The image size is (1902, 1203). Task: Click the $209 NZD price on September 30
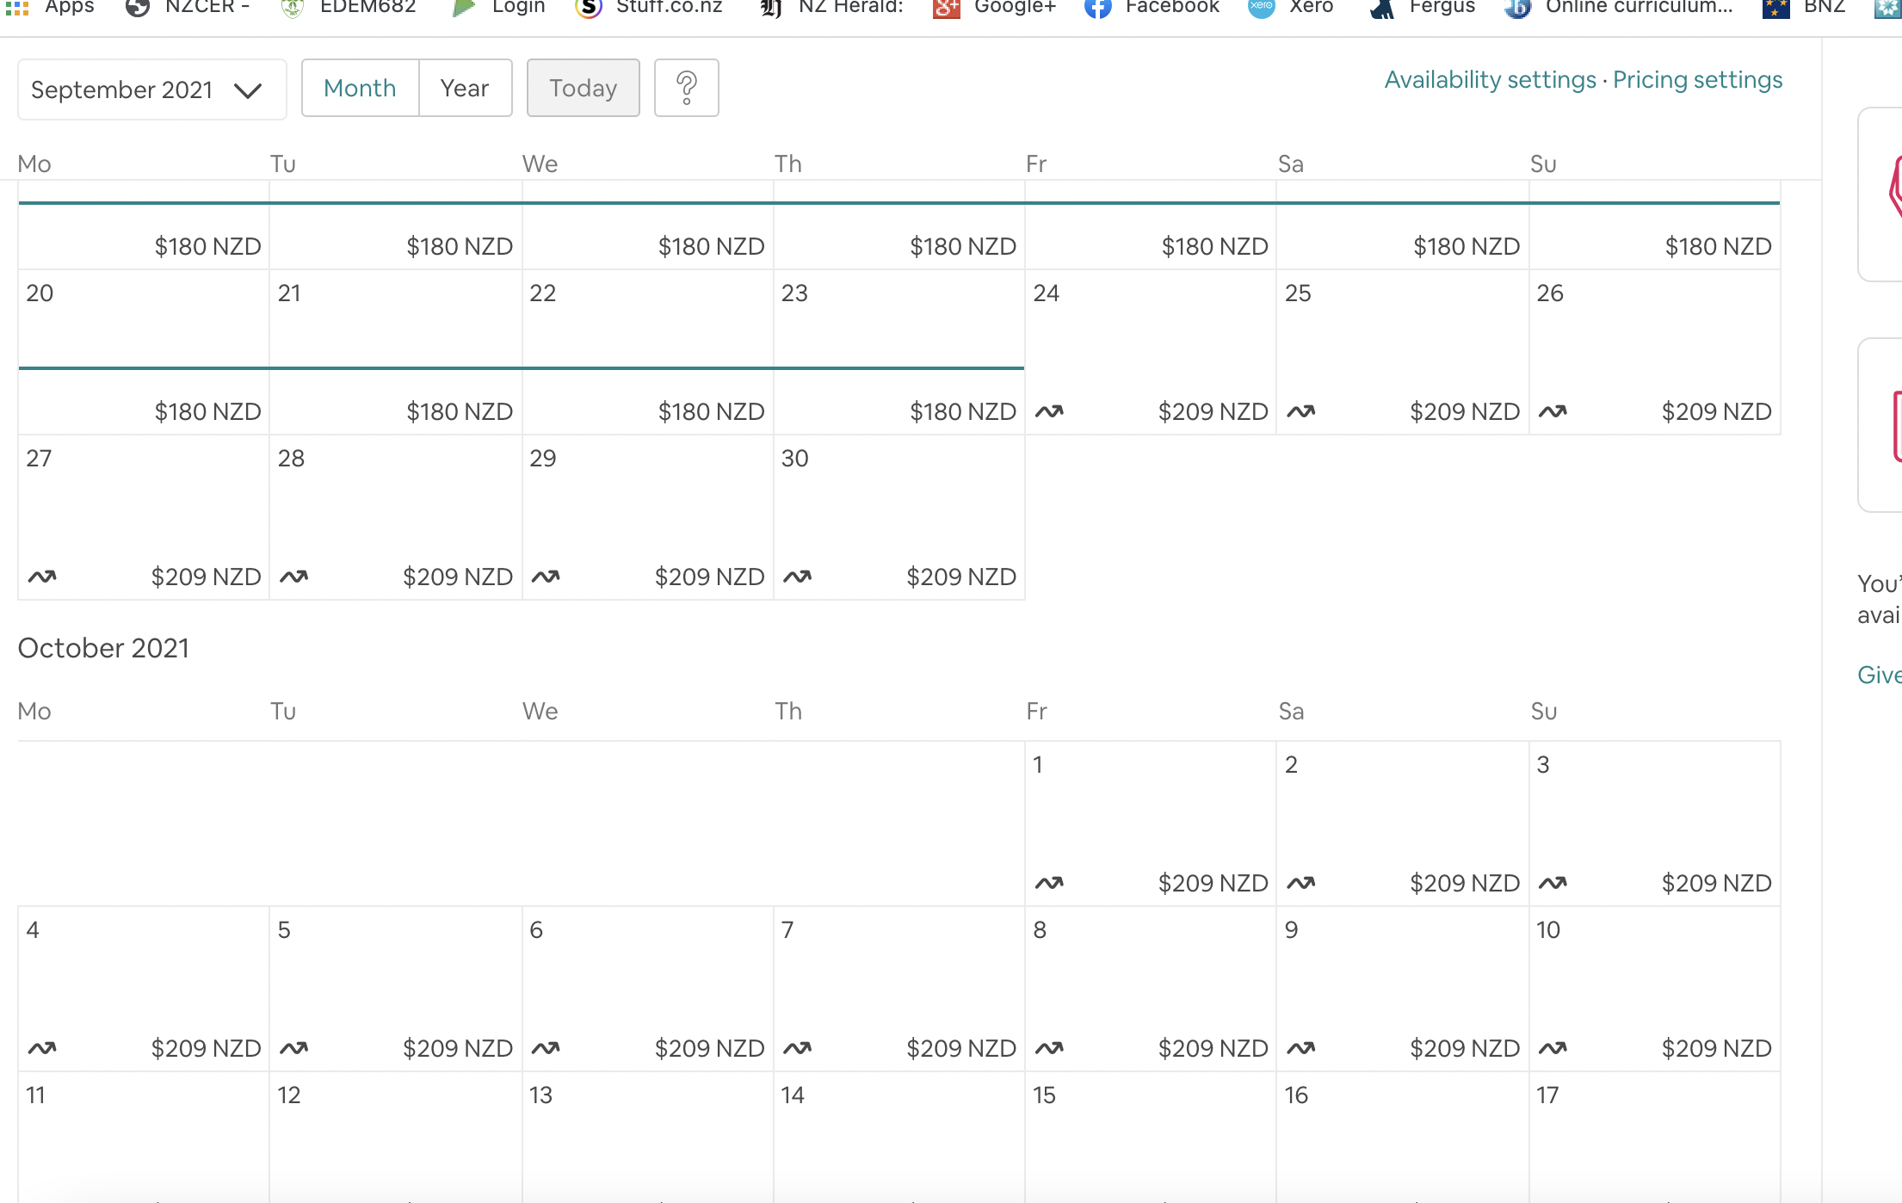coord(960,577)
